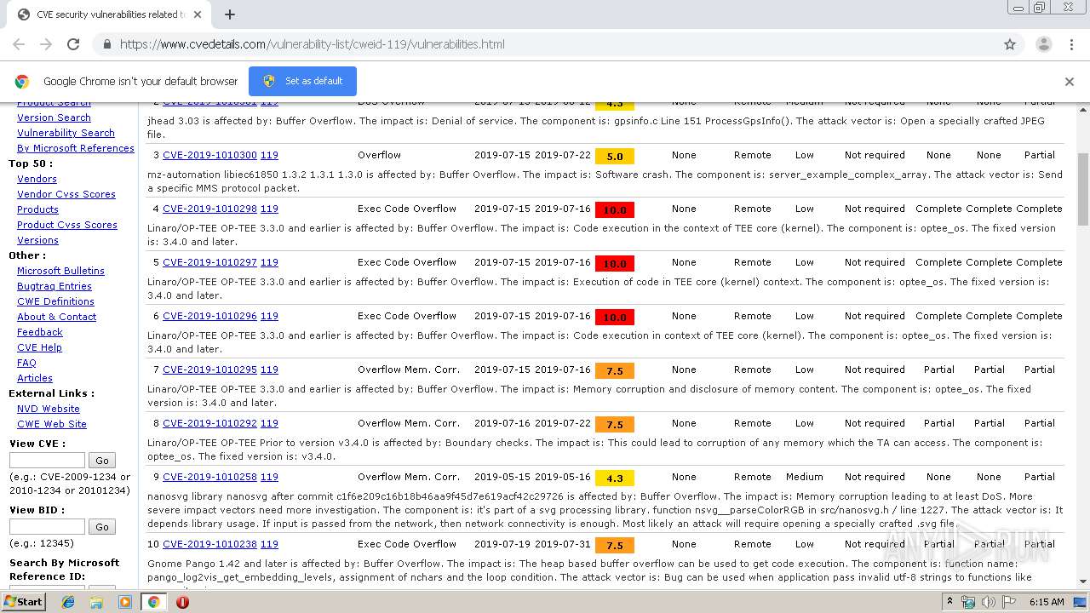Click the taskbar clock 6:15 AM
1090x613 pixels.
[x=1047, y=602]
